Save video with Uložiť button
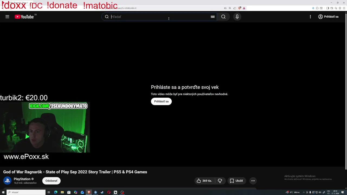This screenshot has width=347, height=195. [236, 181]
